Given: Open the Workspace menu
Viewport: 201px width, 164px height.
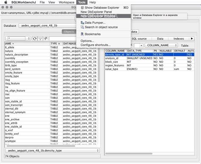Looking at the screenshot, I should (x=67, y=2).
